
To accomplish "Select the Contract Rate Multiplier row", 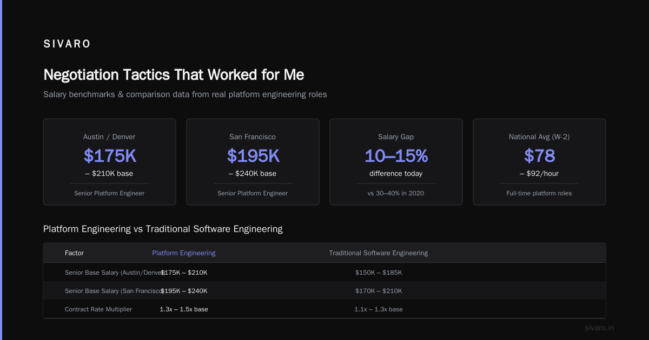I will click(325, 309).
